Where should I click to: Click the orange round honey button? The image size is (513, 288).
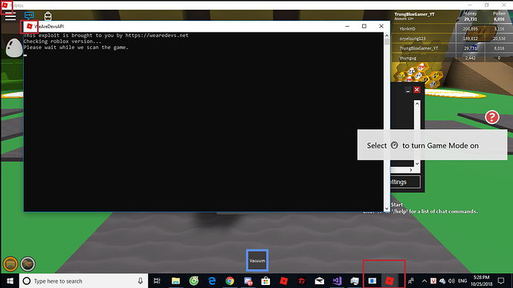point(10,264)
